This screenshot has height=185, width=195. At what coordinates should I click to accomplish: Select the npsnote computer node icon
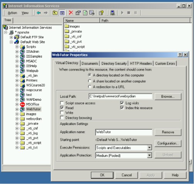point(11,32)
